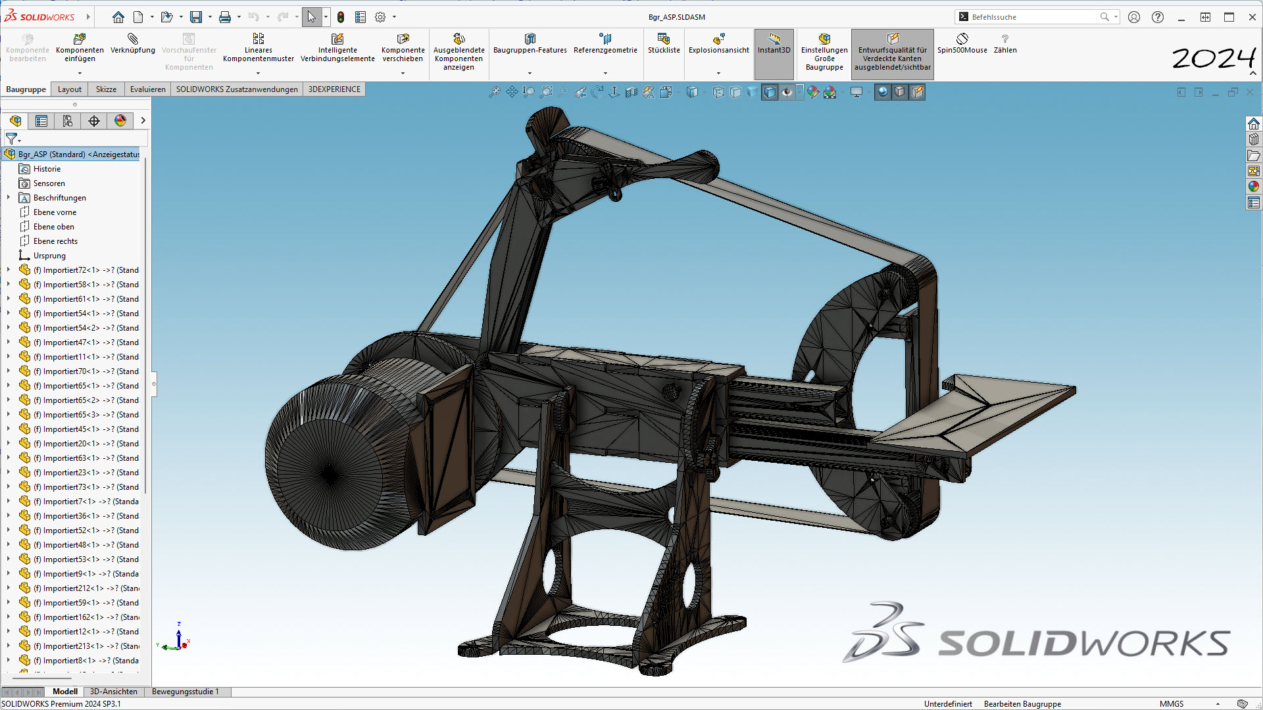Click into the Befehlssuche search field
The width and height of the screenshot is (1263, 710).
[1033, 17]
